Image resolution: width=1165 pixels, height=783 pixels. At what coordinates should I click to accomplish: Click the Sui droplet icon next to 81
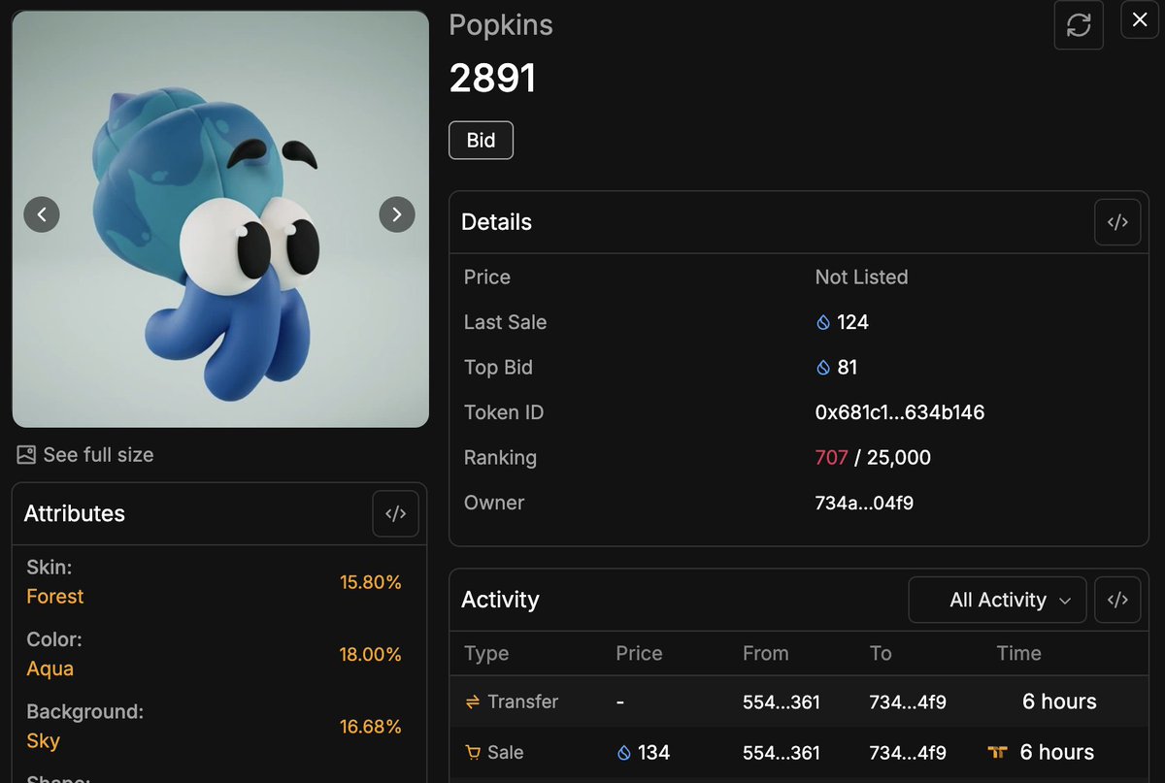823,368
